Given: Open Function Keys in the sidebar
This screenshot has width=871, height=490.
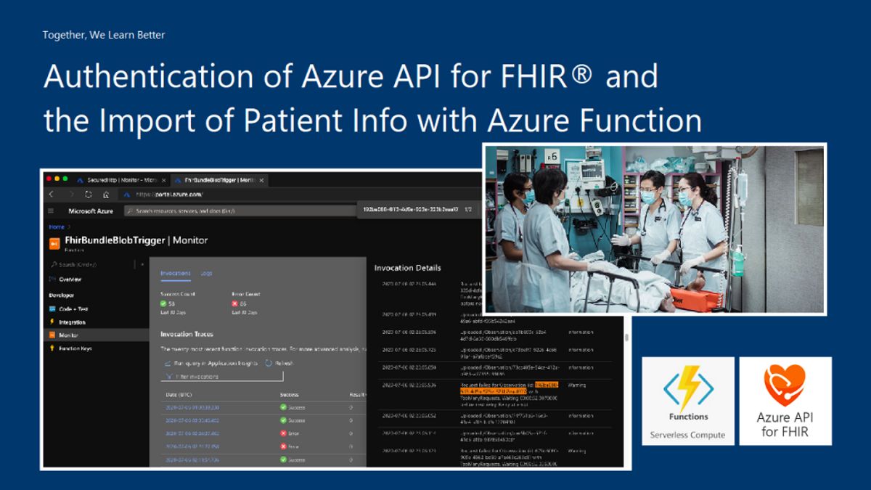Looking at the screenshot, I should pos(52,348).
